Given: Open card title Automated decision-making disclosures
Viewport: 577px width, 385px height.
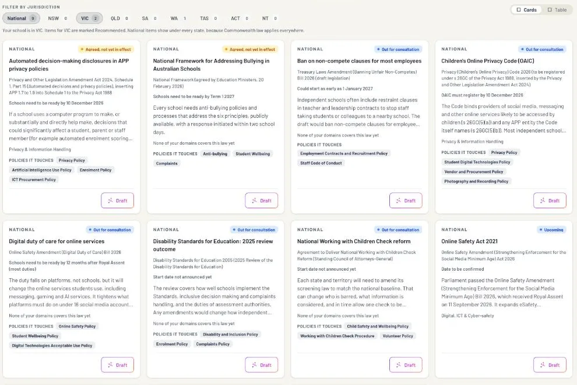Looking at the screenshot, I should [x=69, y=65].
